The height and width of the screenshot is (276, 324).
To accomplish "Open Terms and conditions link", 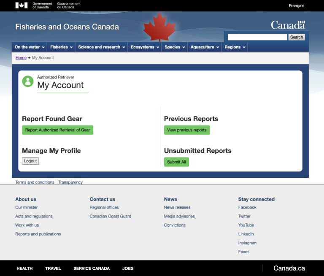I will (35, 182).
